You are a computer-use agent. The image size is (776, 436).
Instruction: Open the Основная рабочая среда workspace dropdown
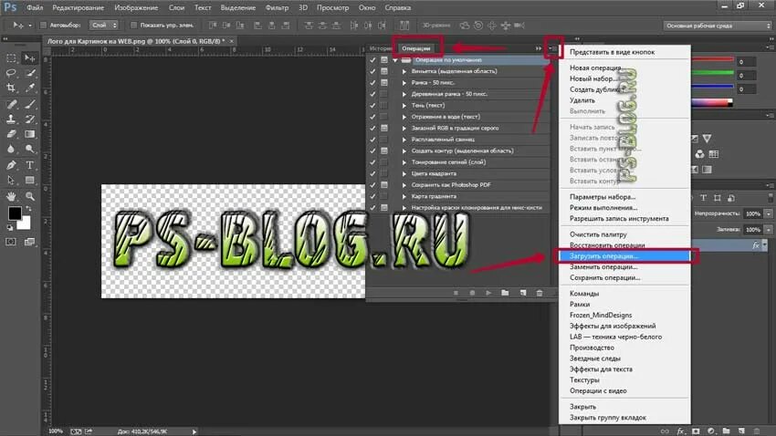pos(718,26)
